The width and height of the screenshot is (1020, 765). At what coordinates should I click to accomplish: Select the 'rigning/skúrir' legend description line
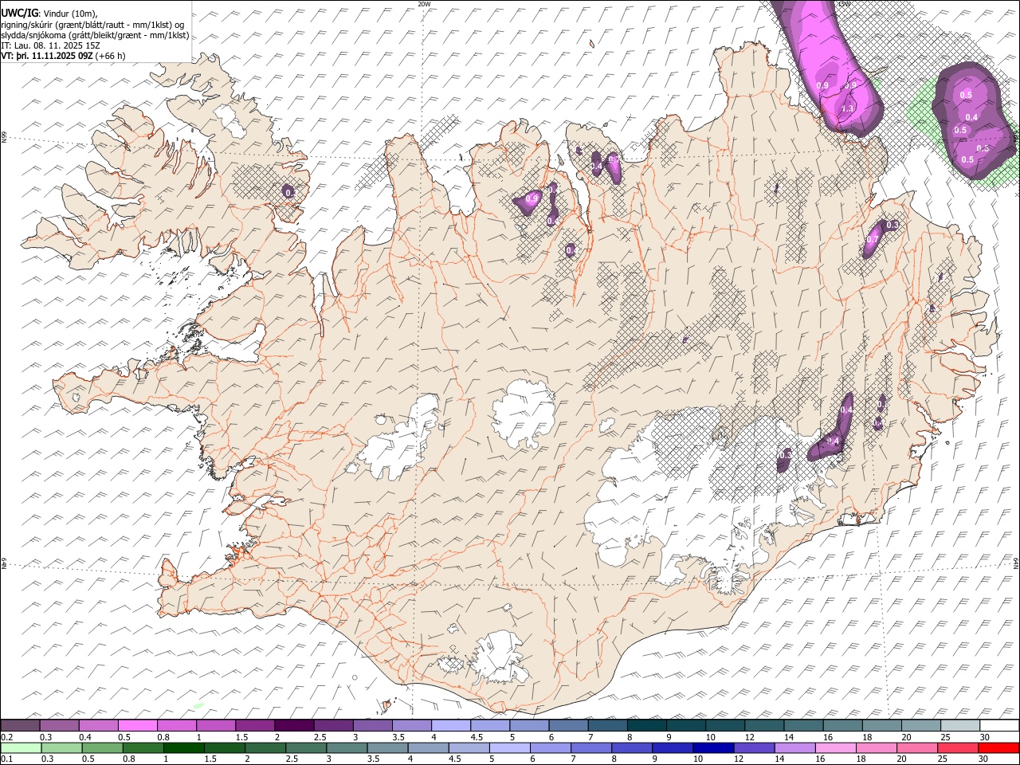tap(94, 24)
